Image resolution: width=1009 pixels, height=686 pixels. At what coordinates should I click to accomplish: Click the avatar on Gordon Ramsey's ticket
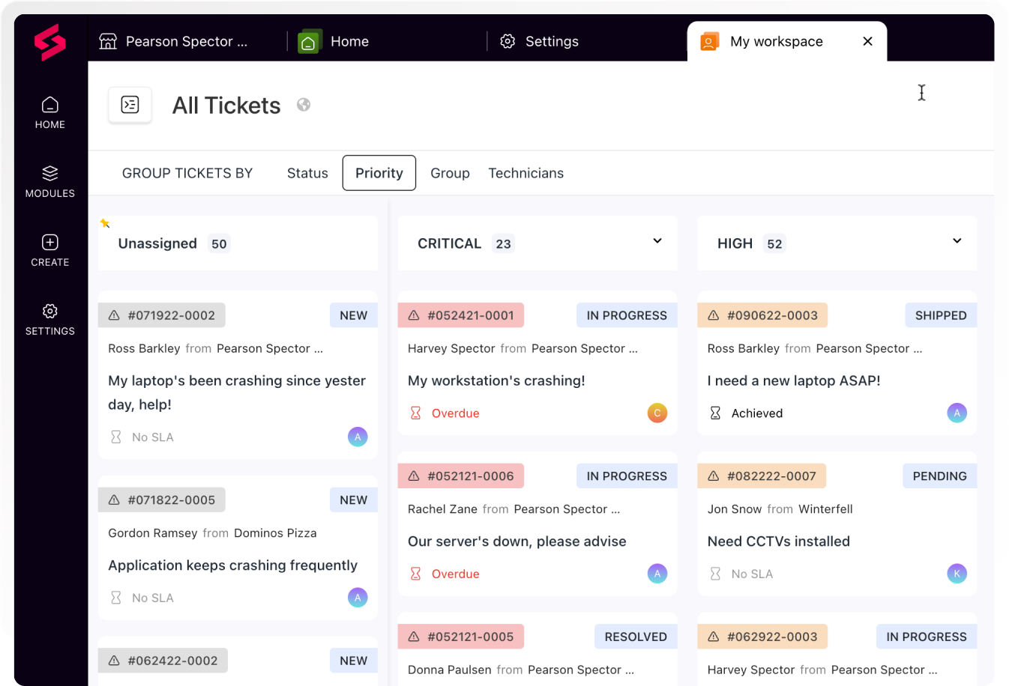point(358,598)
